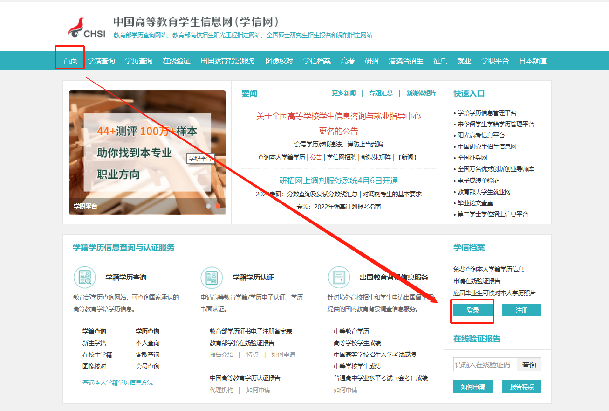Click the CHSI logo at top left
Screen dimensions: 609x411
coord(87,28)
